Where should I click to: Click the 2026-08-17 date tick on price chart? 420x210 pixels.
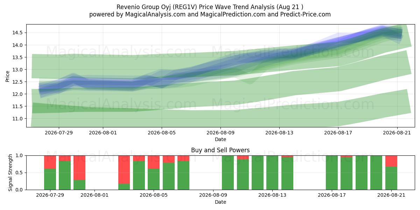[338, 132]
